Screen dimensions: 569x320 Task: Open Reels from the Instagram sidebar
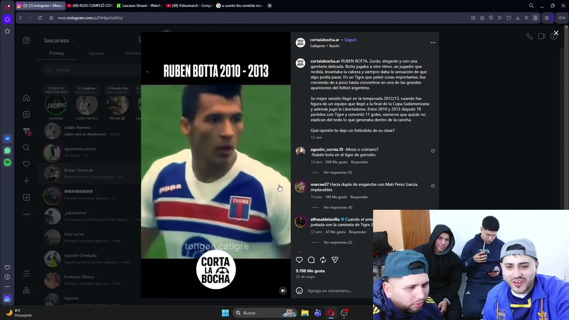point(26,114)
